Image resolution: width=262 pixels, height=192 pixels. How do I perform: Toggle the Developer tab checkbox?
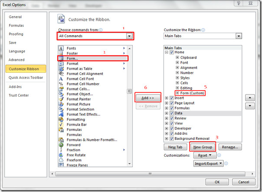coord(172,129)
